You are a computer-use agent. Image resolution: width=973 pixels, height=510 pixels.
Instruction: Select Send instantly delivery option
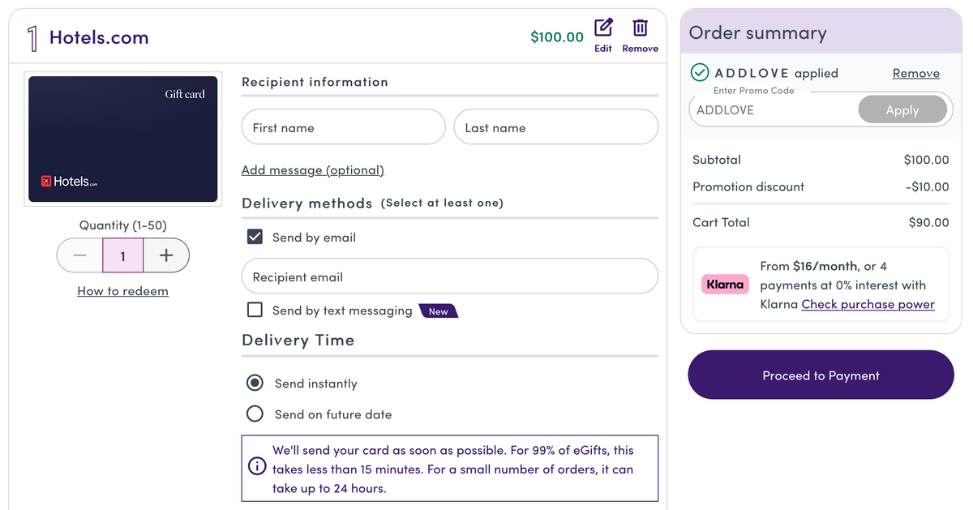(255, 383)
